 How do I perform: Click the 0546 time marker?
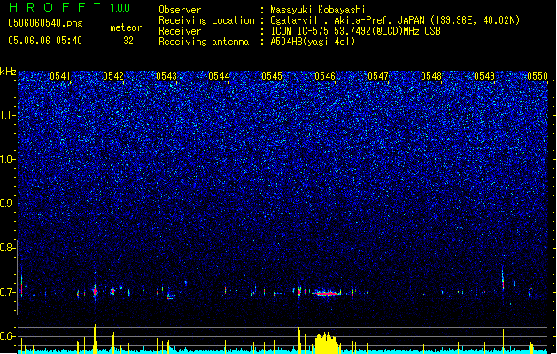[x=325, y=76]
